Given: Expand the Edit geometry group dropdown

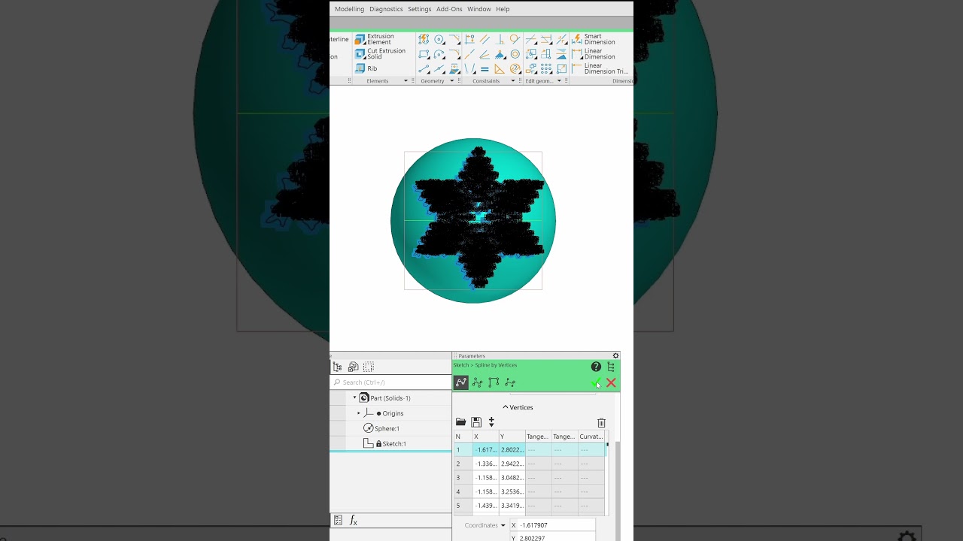Looking at the screenshot, I should pos(559,81).
